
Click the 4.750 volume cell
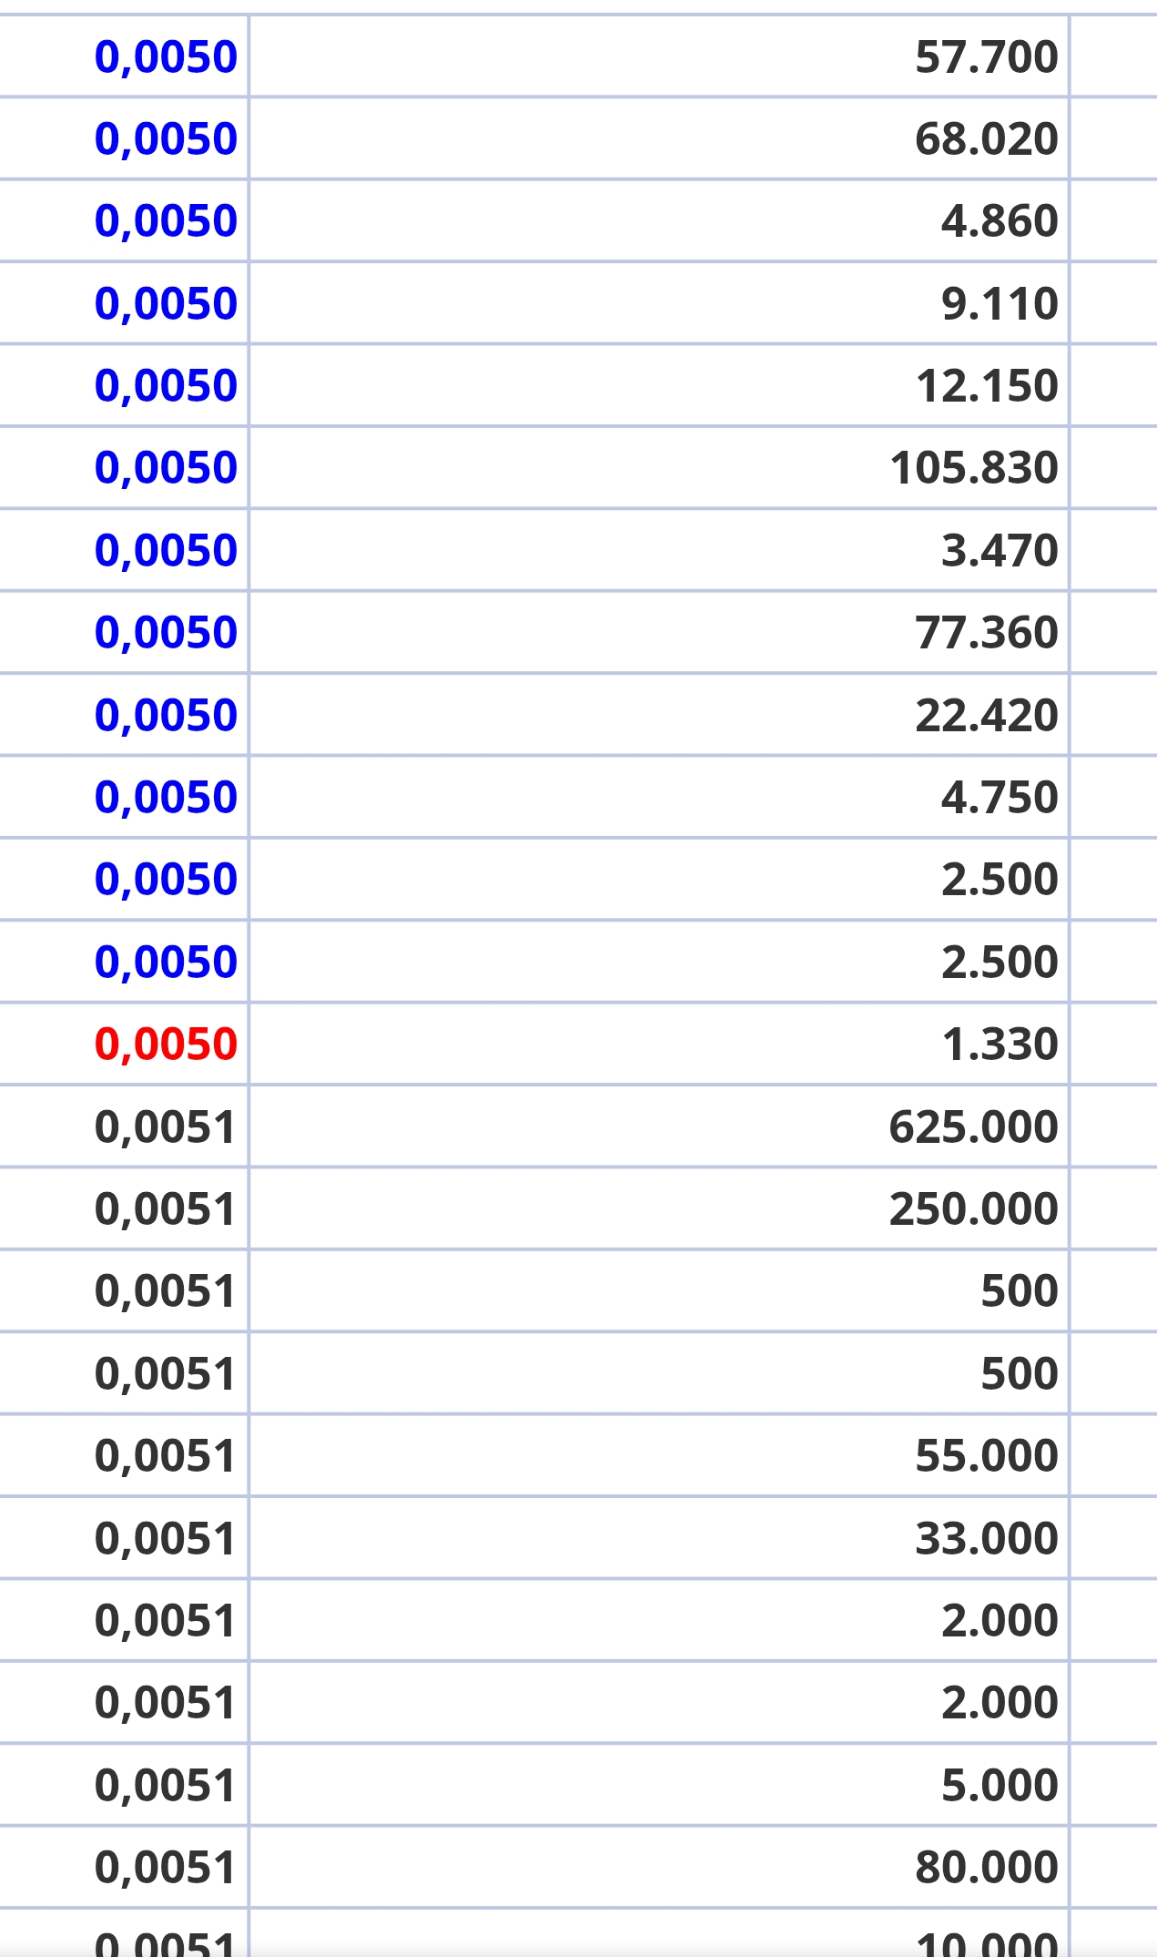click(999, 797)
